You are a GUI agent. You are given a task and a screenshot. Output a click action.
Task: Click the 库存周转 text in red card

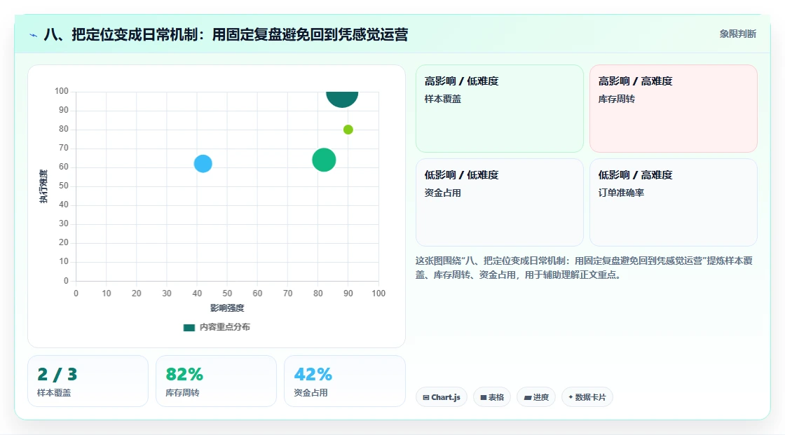616,99
